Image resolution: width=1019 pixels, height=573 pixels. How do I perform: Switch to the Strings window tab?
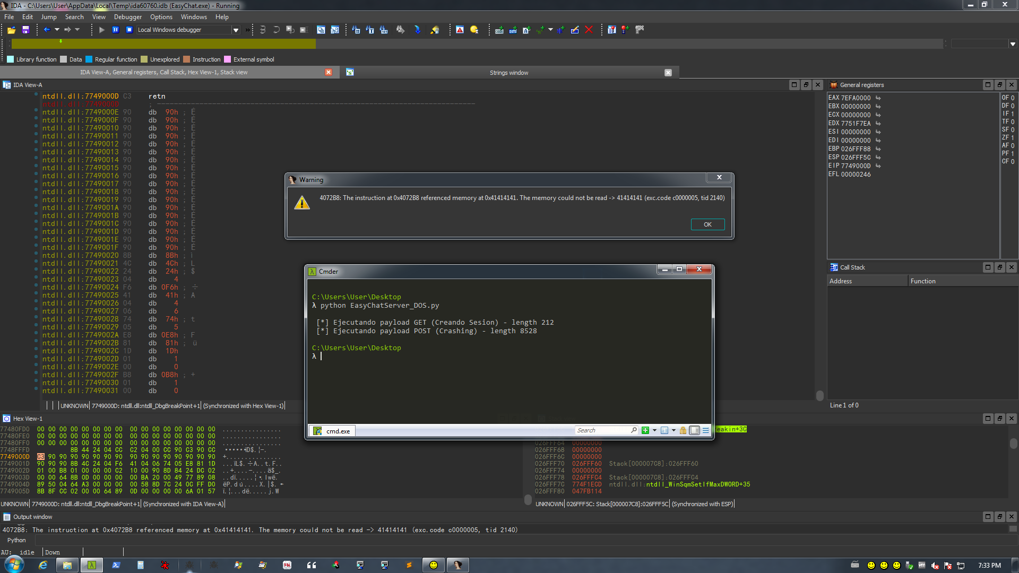tap(508, 73)
